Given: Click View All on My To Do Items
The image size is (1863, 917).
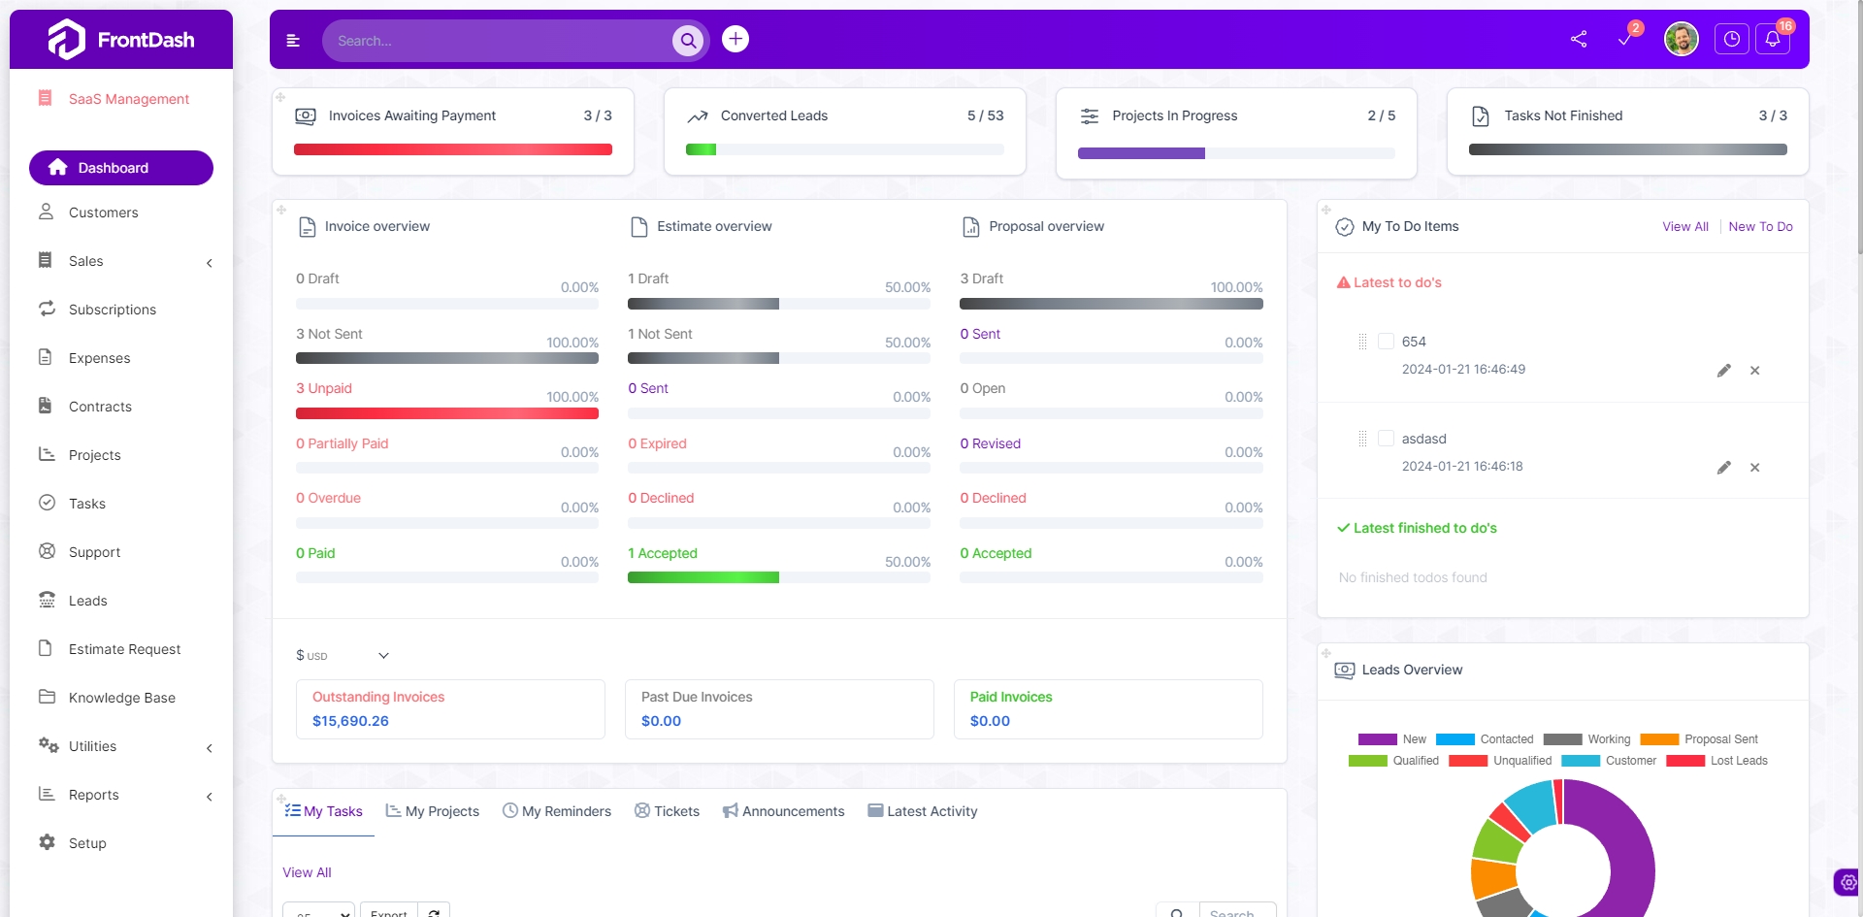Looking at the screenshot, I should coord(1685,226).
